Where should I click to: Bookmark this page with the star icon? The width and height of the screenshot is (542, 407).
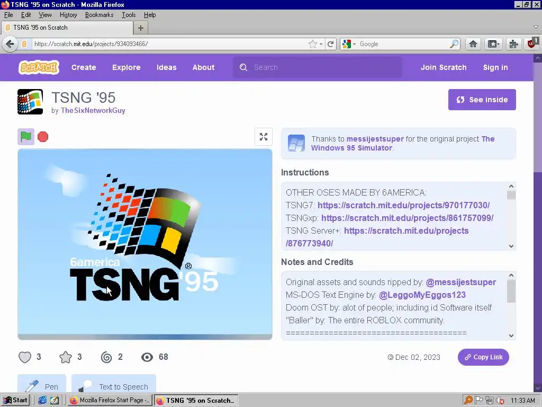pyautogui.click(x=312, y=44)
